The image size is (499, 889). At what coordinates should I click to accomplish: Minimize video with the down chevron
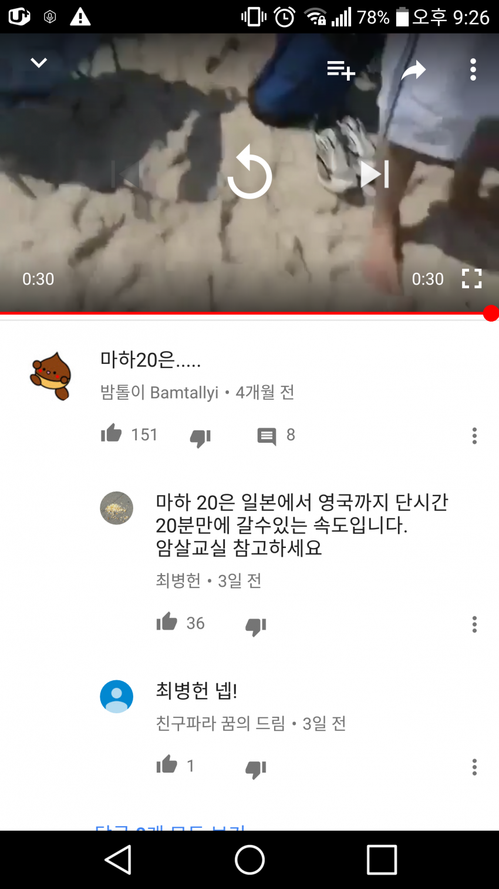[x=39, y=63]
